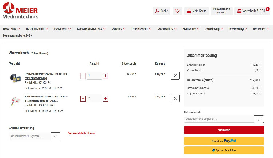Open the Warenkorb 712,33 cart button

point(252,11)
